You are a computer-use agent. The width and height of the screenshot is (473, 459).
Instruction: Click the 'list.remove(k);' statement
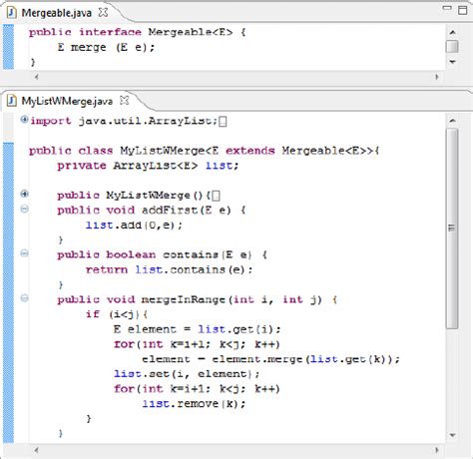tap(194, 404)
